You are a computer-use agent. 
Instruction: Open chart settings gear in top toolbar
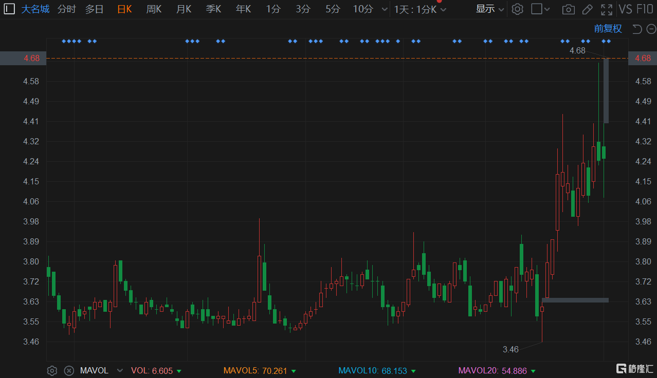point(518,9)
